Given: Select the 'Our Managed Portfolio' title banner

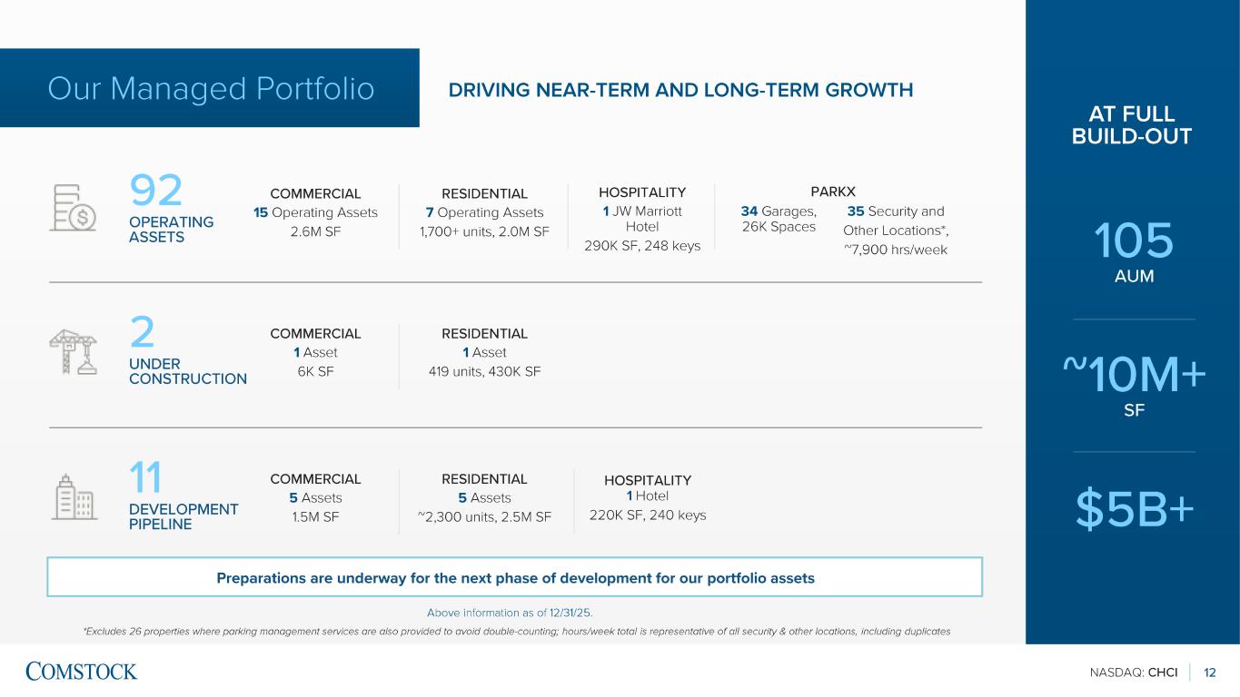Looking at the screenshot, I should click(210, 89).
